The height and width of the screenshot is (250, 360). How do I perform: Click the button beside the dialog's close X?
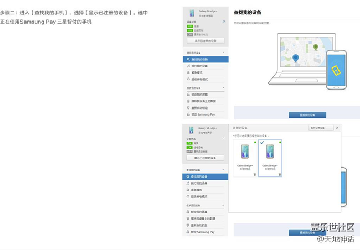pyautogui.click(x=320, y=128)
